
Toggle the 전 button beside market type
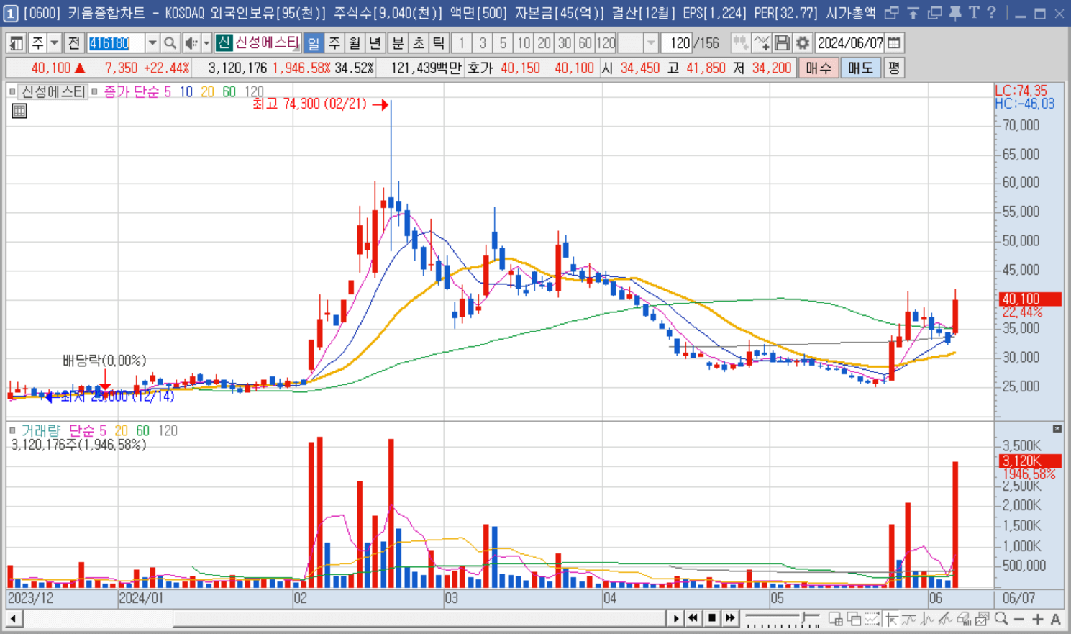coord(74,43)
